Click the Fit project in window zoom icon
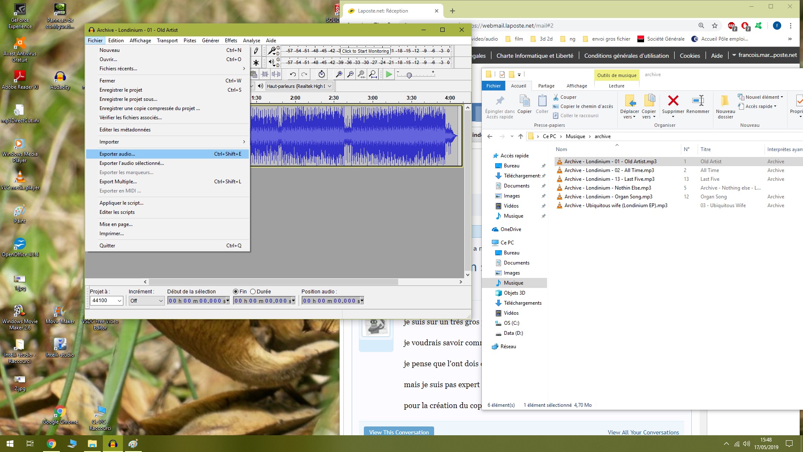Screen dimensions: 803x452 coord(373,74)
